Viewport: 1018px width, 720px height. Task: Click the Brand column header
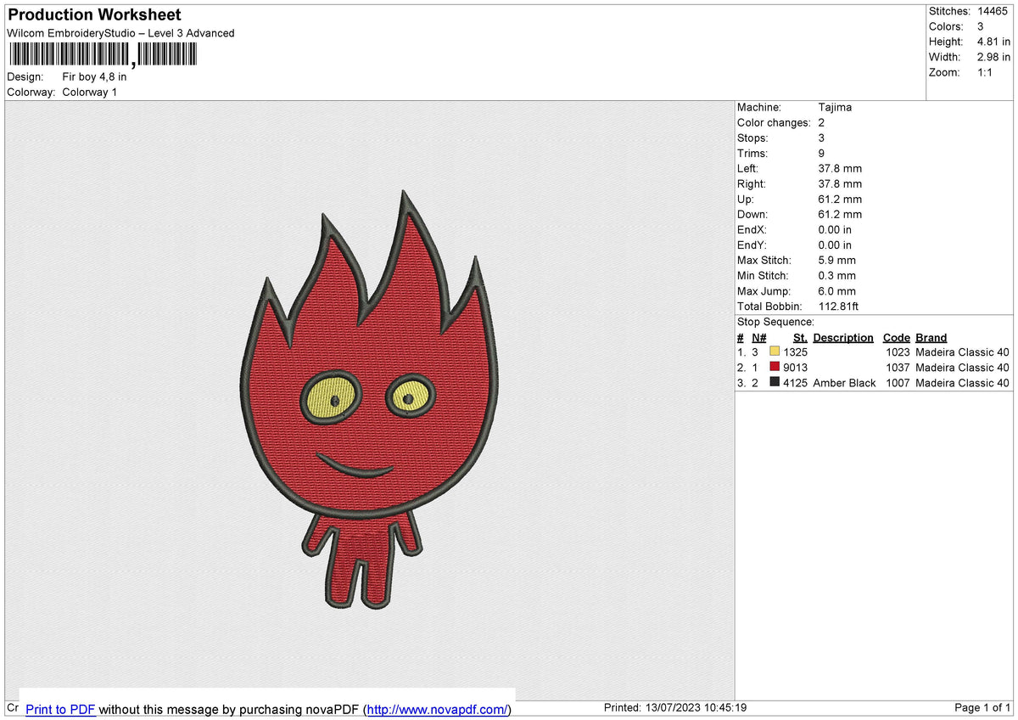pos(931,337)
